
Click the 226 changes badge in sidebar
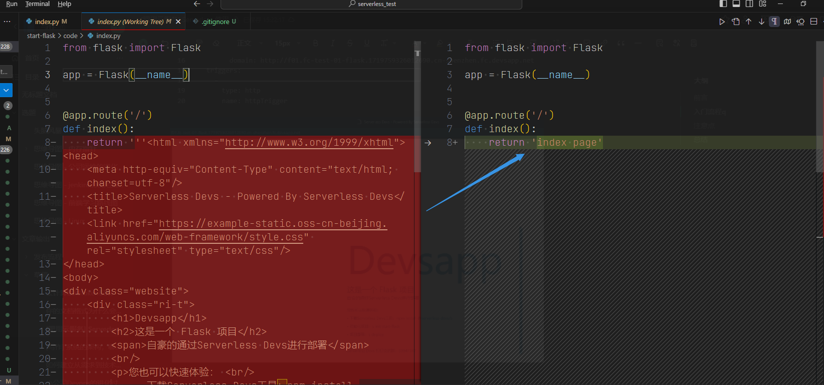tap(5, 150)
